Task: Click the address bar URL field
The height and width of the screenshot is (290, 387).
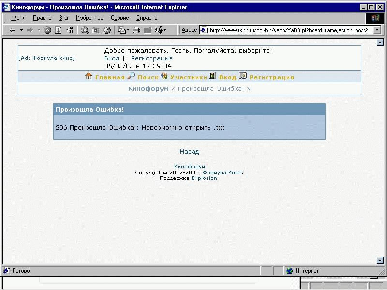Action: click(x=289, y=30)
